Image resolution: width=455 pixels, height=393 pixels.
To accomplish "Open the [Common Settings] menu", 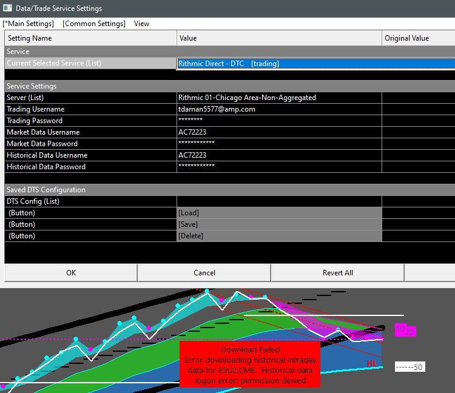I will click(94, 24).
